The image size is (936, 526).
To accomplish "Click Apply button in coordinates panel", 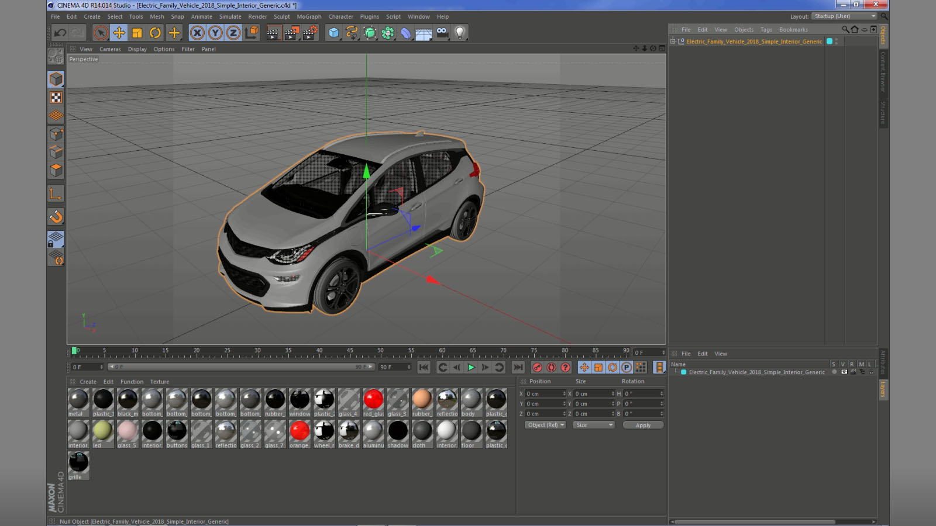I will point(643,425).
